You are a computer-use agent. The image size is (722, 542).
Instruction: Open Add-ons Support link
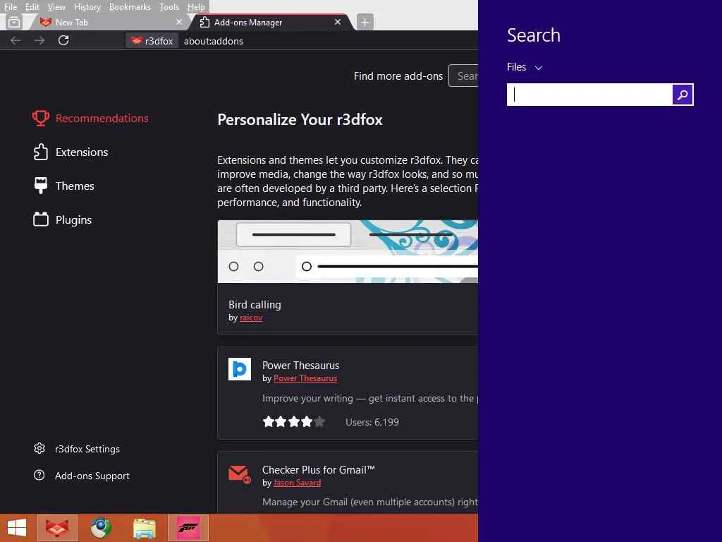82,476
